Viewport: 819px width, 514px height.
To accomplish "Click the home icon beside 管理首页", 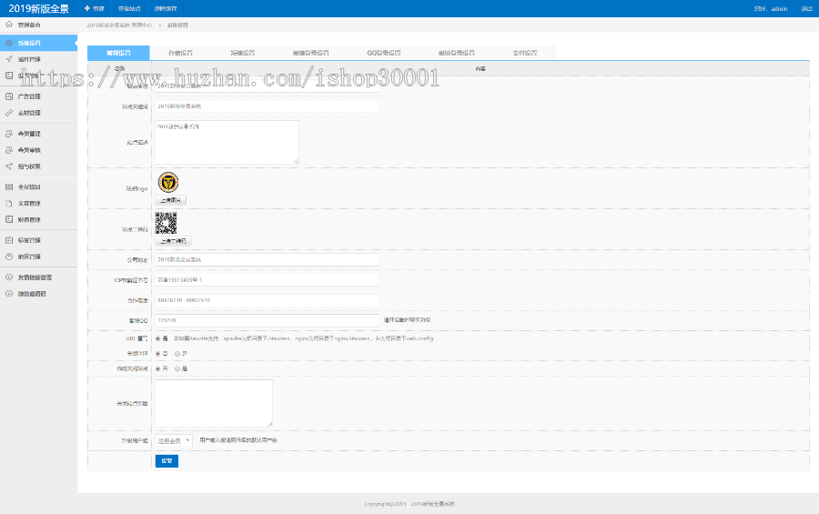I will point(8,25).
